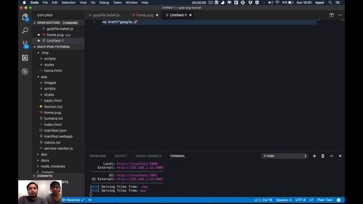Open the UI localhost:3001 link
Screen dimensions: 363x204
click(137, 175)
